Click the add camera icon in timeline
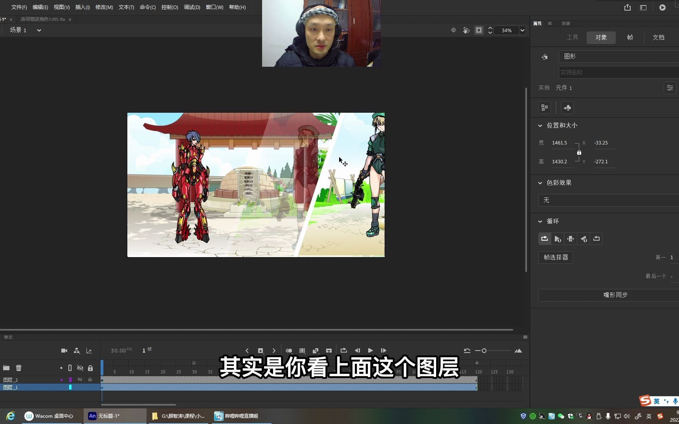Image resolution: width=679 pixels, height=424 pixels. (64, 351)
